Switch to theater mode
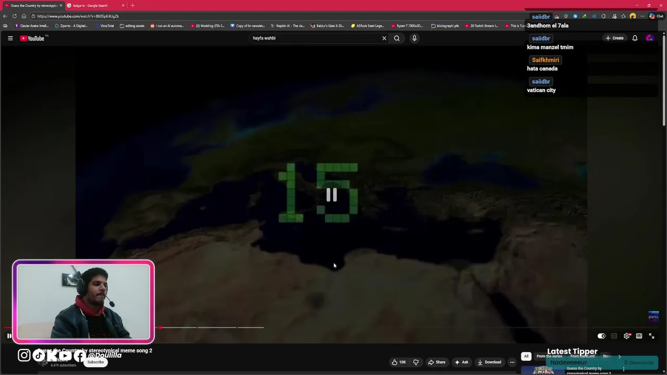The height and width of the screenshot is (375, 667). pyautogui.click(x=639, y=336)
